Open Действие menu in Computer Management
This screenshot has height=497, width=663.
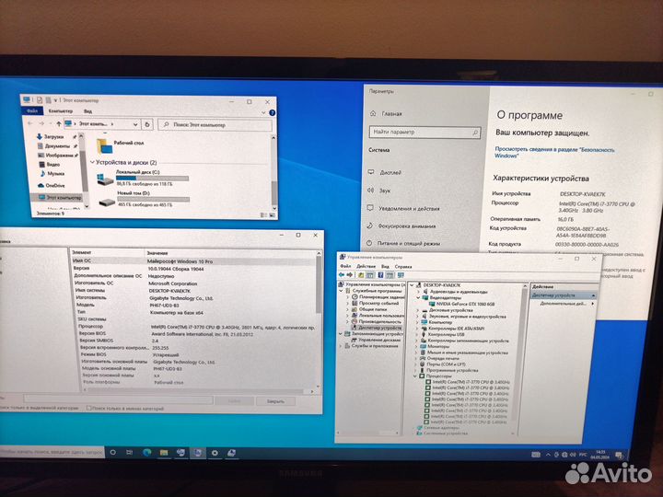(x=366, y=266)
